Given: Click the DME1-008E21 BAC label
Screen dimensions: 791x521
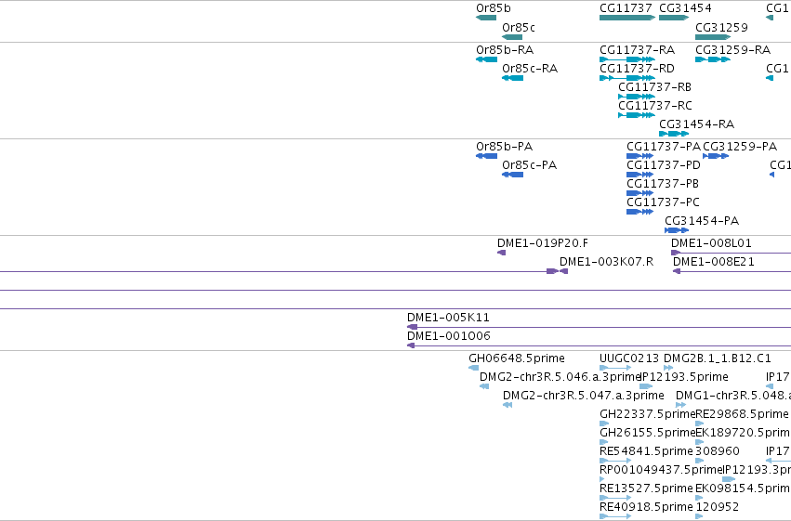Looking at the screenshot, I should tap(713, 262).
